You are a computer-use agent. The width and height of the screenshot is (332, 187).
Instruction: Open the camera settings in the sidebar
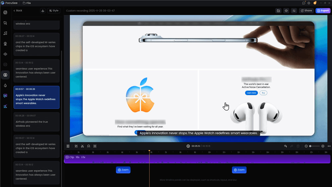(x=5, y=44)
